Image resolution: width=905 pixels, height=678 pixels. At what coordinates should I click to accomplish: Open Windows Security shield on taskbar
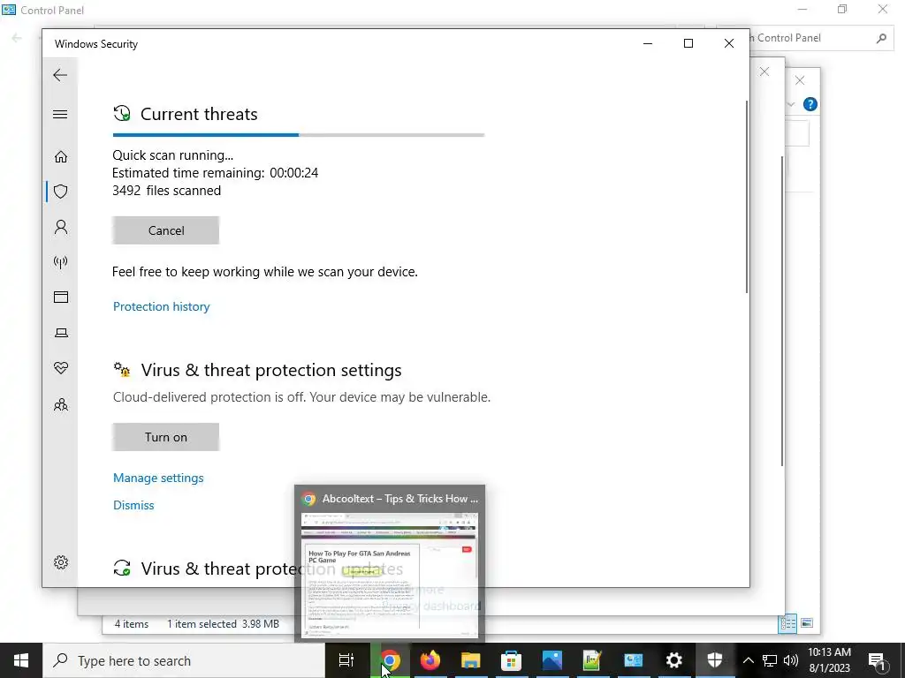click(x=714, y=660)
